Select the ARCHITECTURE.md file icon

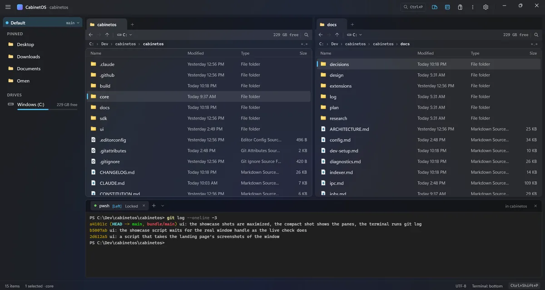coord(323,129)
